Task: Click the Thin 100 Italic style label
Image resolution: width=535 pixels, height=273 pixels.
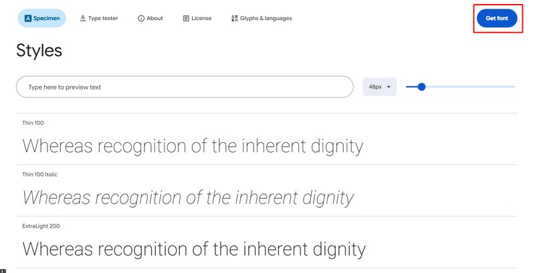Action: click(39, 174)
